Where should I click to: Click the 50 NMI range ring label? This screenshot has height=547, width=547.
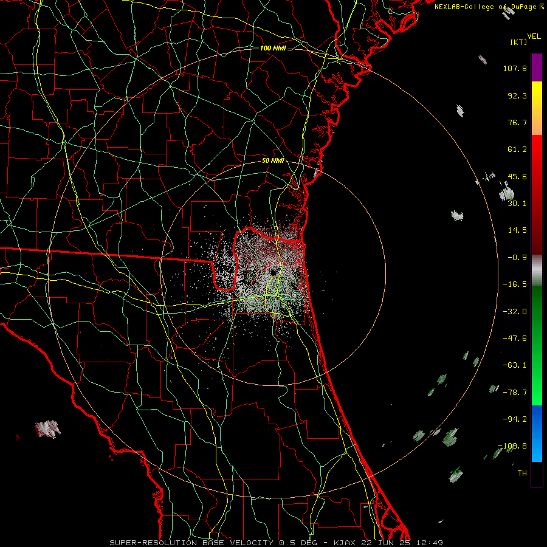[x=273, y=161]
